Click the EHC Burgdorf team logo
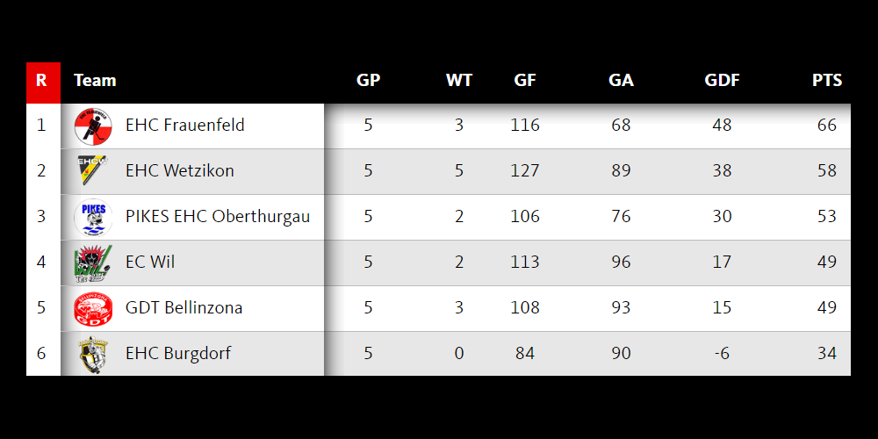 click(93, 354)
